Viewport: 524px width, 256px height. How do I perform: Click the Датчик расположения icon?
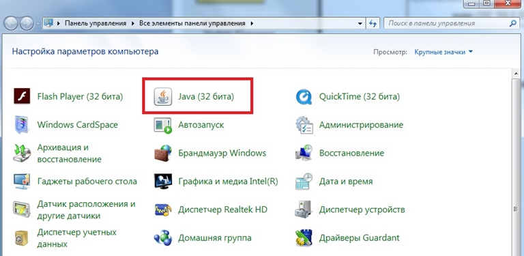pos(22,210)
